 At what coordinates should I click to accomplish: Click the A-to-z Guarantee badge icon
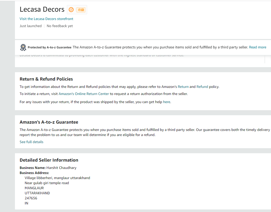point(23,47)
